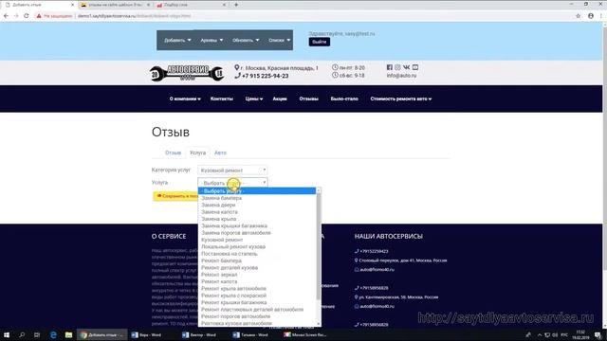Reload the current page

27,16
